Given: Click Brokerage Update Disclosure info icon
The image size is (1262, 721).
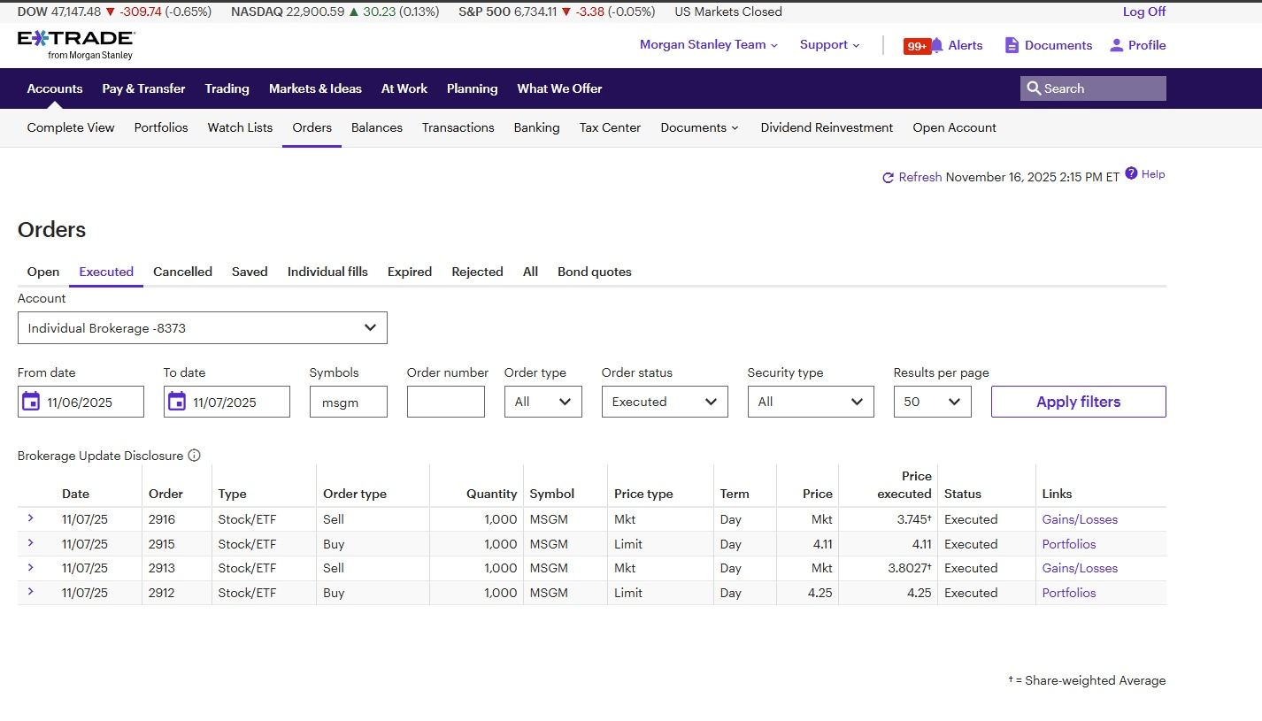Looking at the screenshot, I should [195, 456].
